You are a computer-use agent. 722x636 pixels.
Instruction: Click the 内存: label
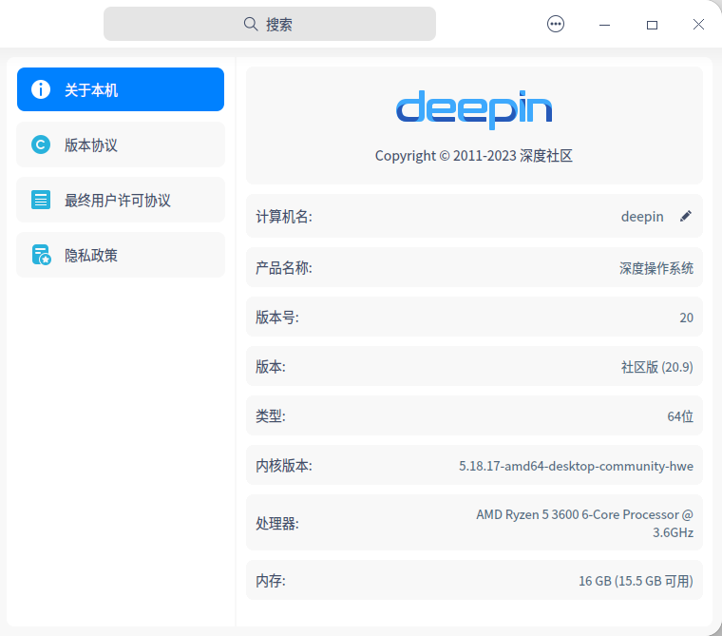click(271, 581)
